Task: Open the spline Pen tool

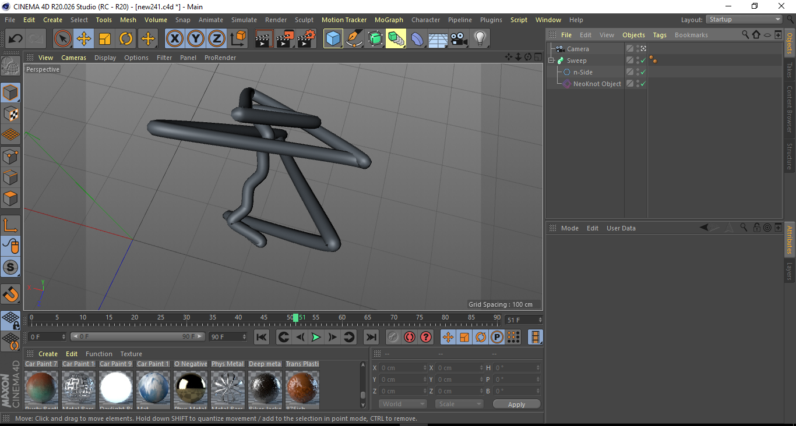Action: pyautogui.click(x=354, y=39)
